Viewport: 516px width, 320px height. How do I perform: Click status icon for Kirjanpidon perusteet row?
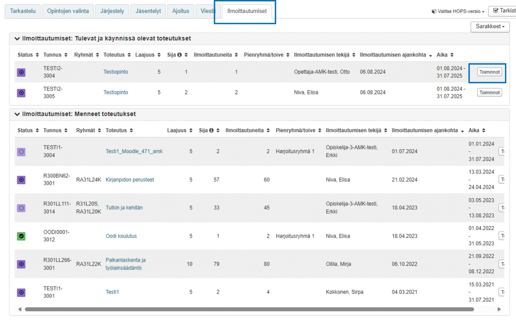pyautogui.click(x=21, y=180)
